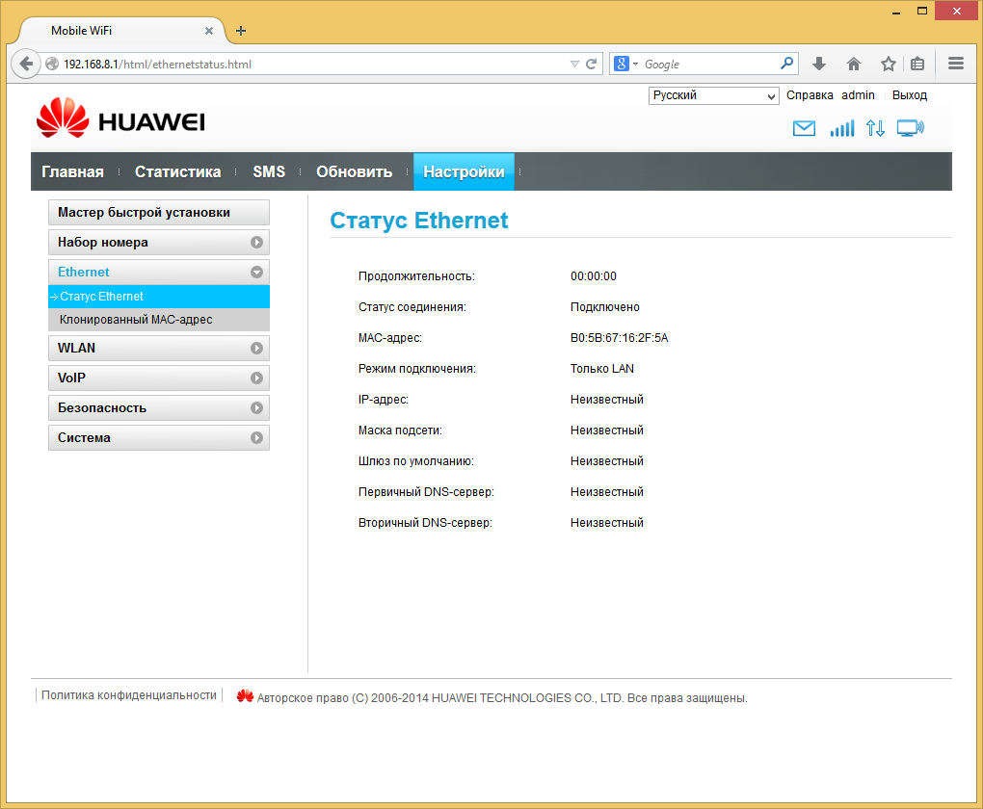Screen dimensions: 983x809
Task: Click the Справка help link
Action: pyautogui.click(x=810, y=95)
